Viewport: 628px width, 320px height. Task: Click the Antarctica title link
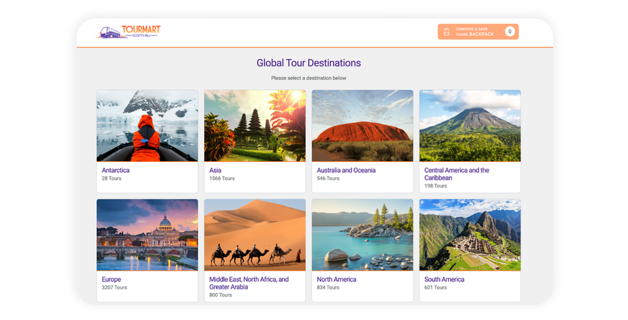[115, 170]
